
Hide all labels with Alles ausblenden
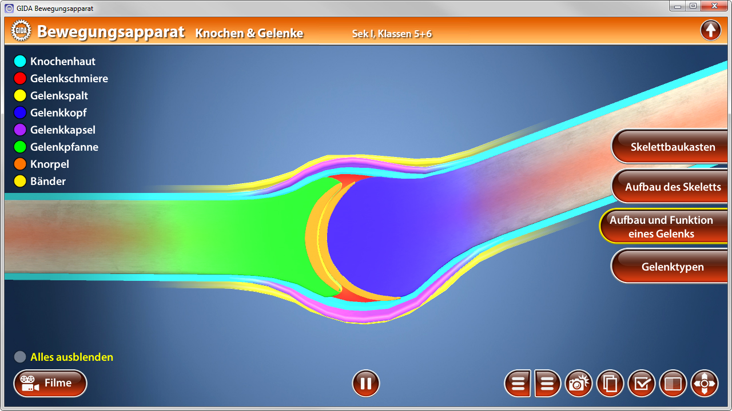click(x=71, y=357)
